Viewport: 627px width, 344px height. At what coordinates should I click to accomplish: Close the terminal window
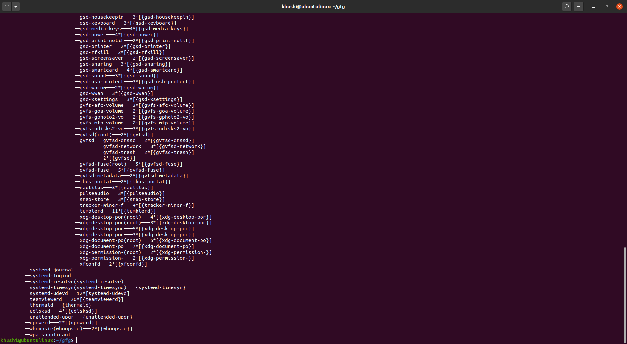(x=619, y=7)
